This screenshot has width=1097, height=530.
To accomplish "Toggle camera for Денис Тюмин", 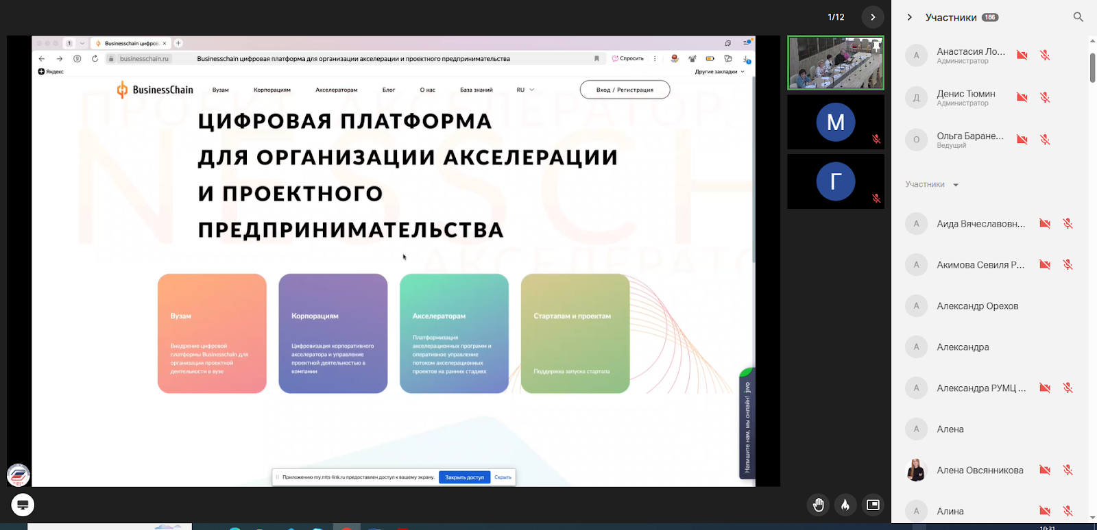I will (1022, 98).
